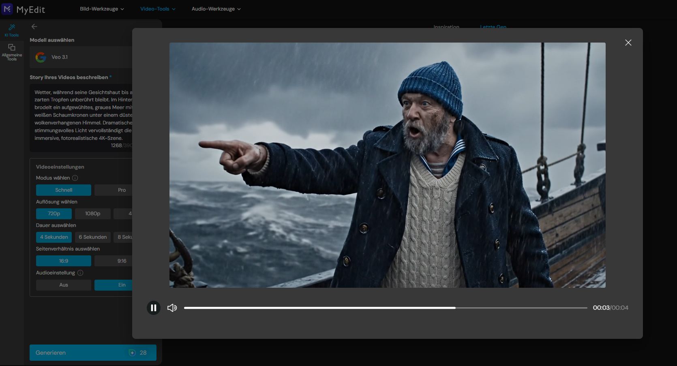Open the KI Tools sidebar section

[x=12, y=30]
